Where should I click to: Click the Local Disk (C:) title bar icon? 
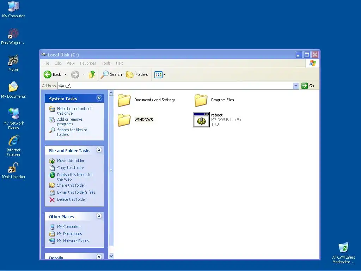click(43, 55)
